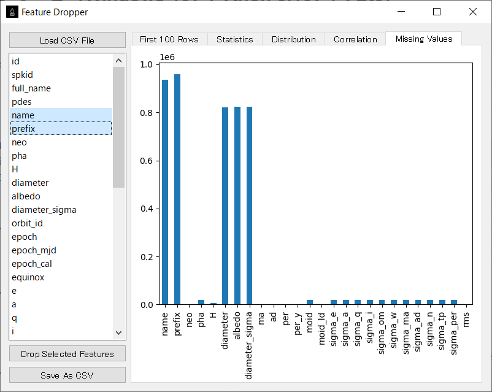Select 'a' in the feature list
Viewport: 492px width, 392px height.
click(x=61, y=304)
